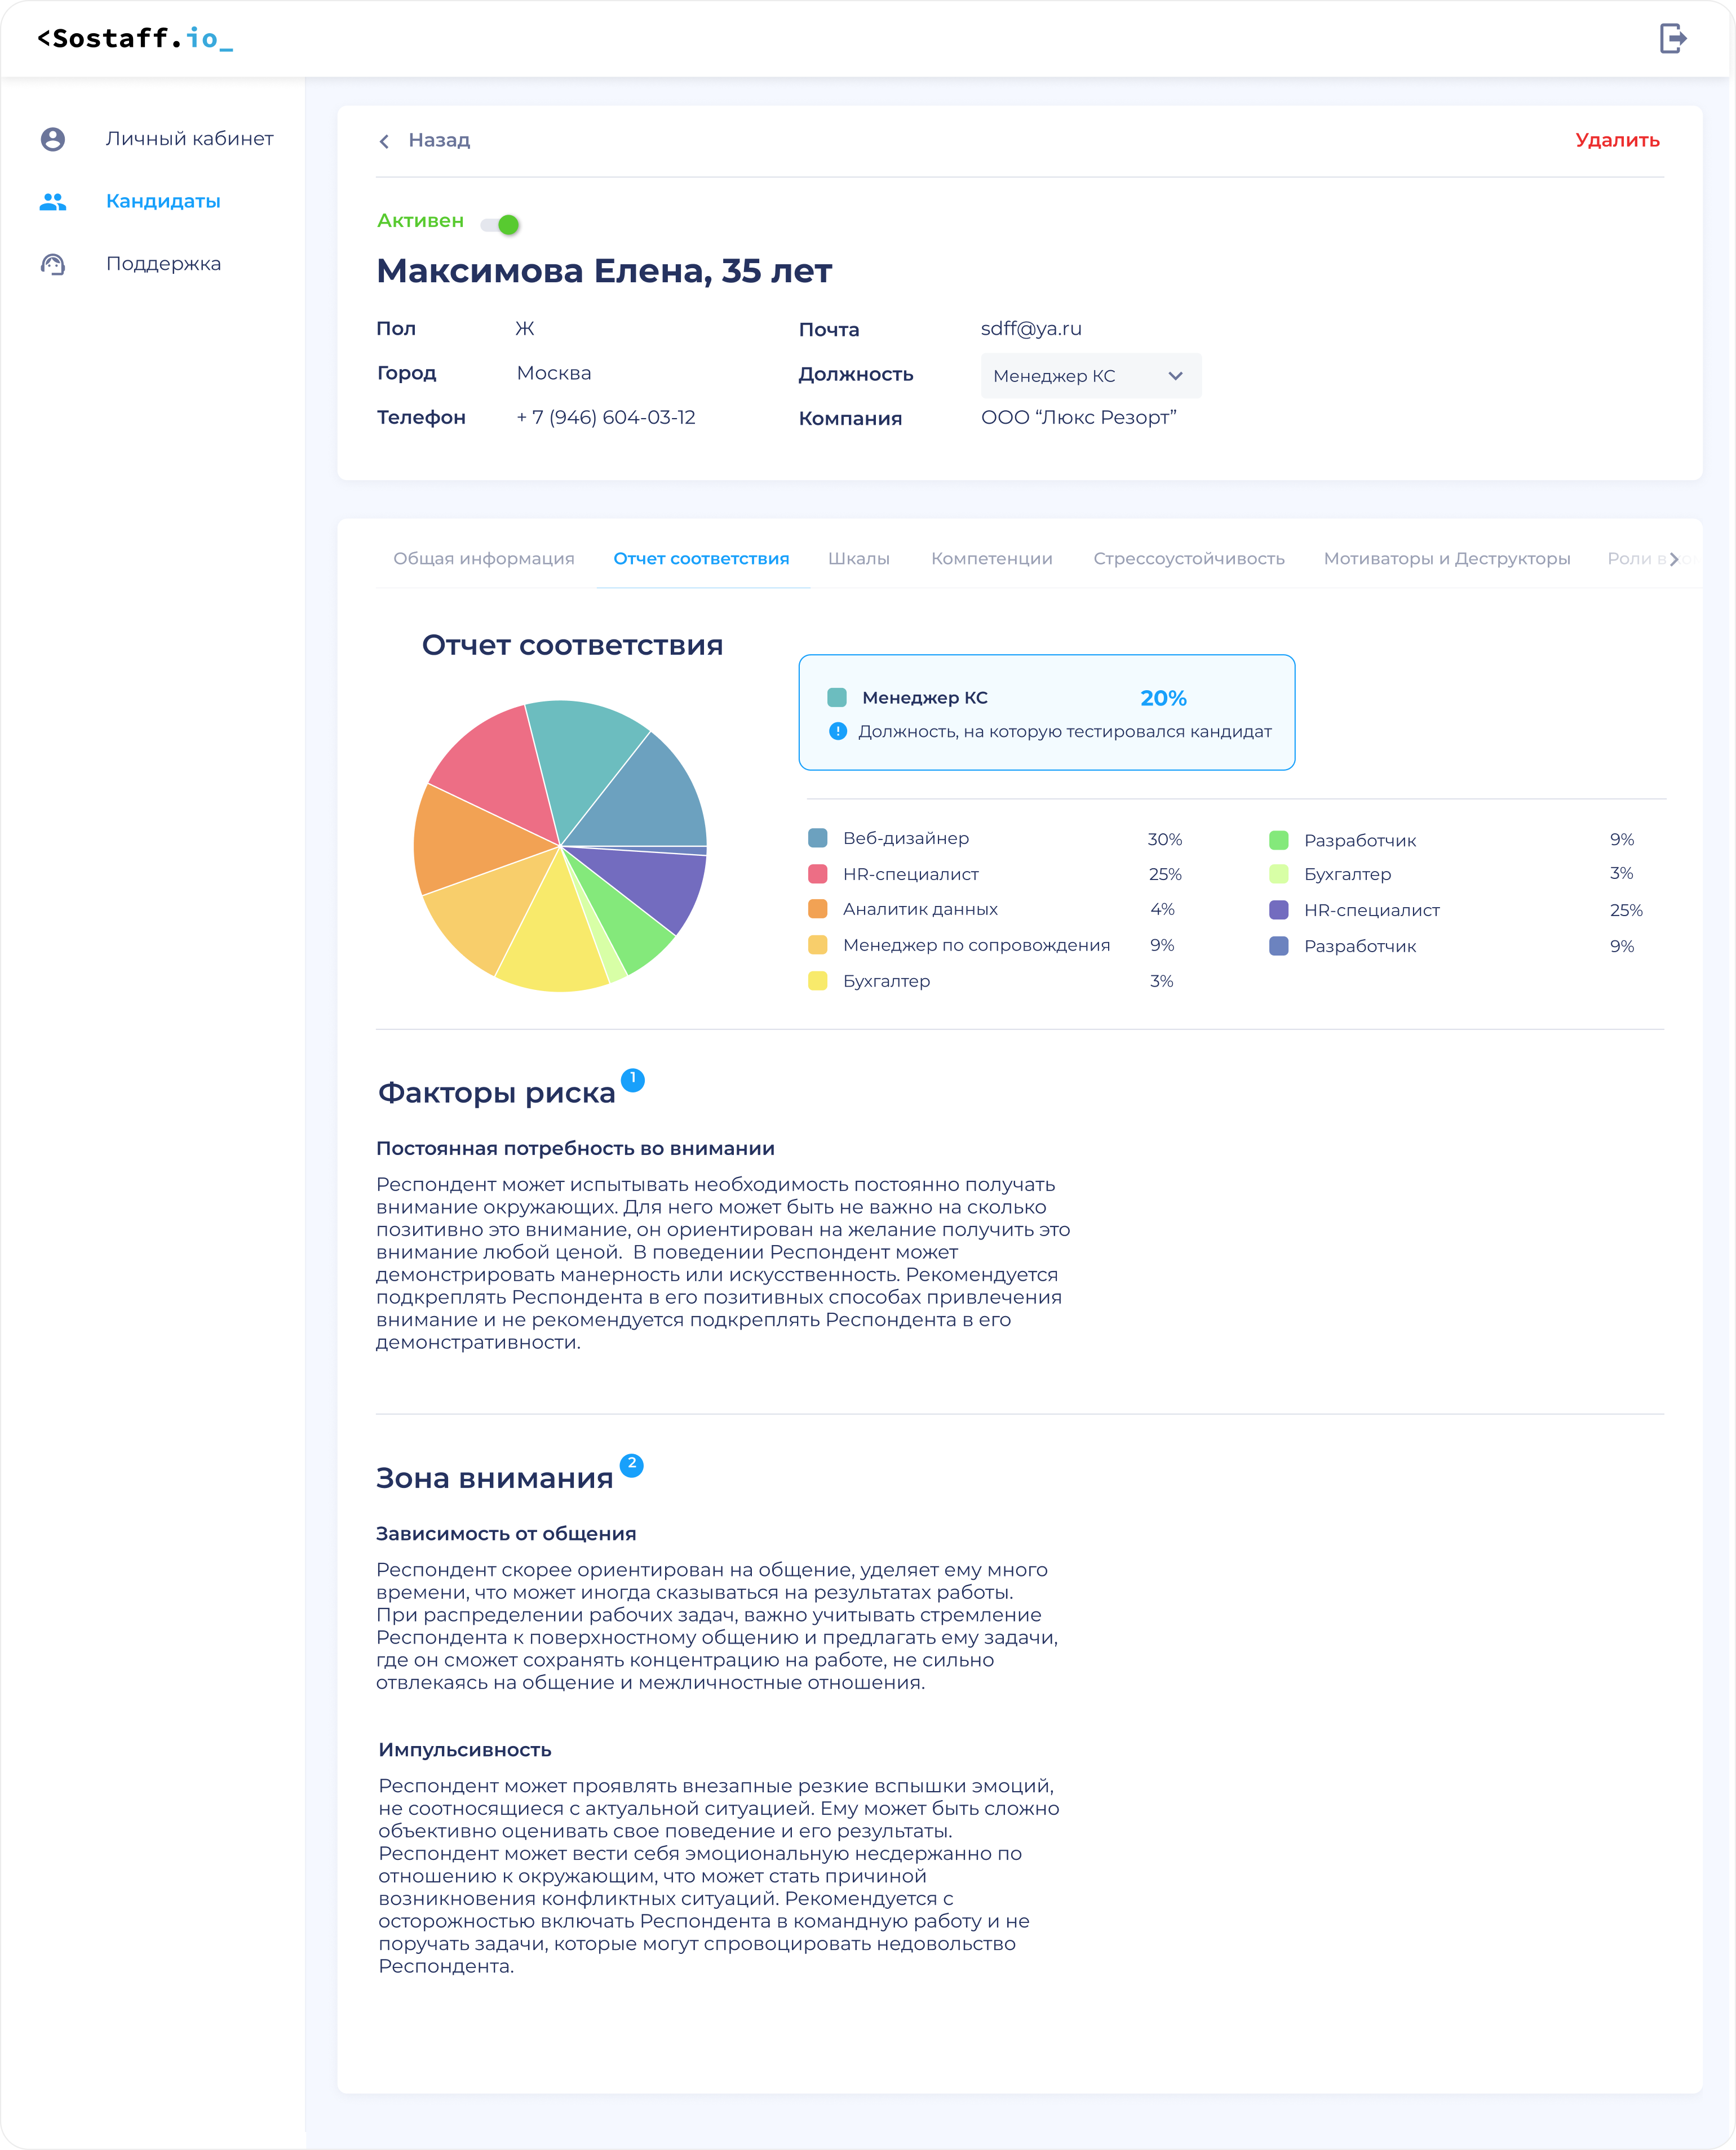1736x2150 pixels.
Task: Click company name ООО "Люкс Резорт"
Action: 1079,418
